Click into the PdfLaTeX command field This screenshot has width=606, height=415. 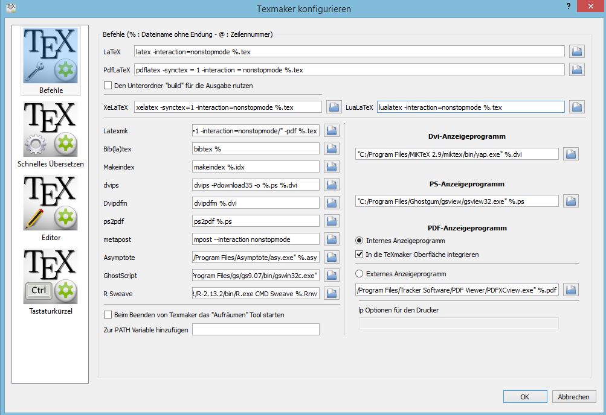[x=349, y=70]
